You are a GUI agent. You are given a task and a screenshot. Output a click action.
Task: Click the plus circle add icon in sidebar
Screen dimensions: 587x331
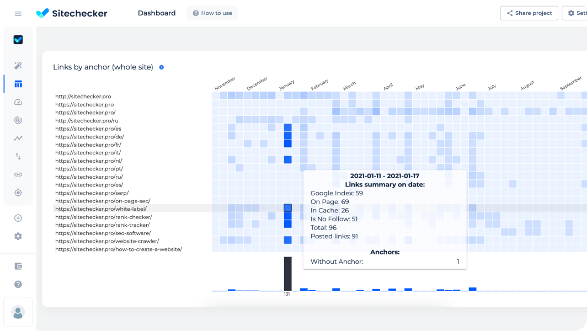point(18,218)
